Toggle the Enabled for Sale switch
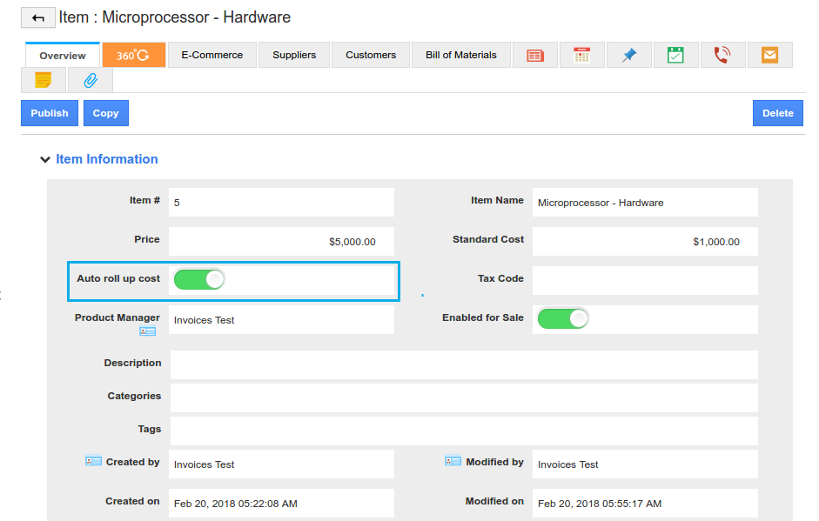Screen dimensions: 819x521 pos(563,318)
